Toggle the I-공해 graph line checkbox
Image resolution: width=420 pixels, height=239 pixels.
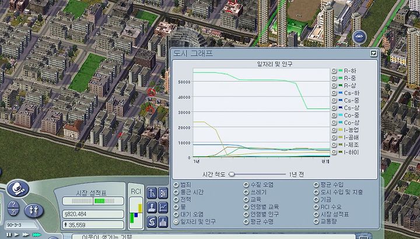(334, 138)
